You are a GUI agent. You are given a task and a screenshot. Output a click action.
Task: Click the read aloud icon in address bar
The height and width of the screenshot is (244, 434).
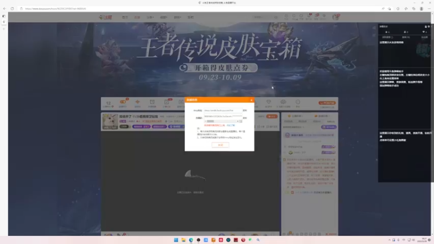(x=383, y=9)
